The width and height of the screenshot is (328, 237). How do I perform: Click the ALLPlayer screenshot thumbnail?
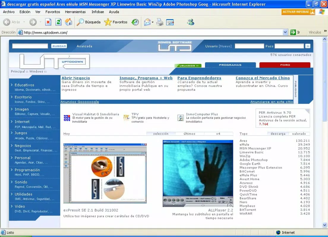198,173
